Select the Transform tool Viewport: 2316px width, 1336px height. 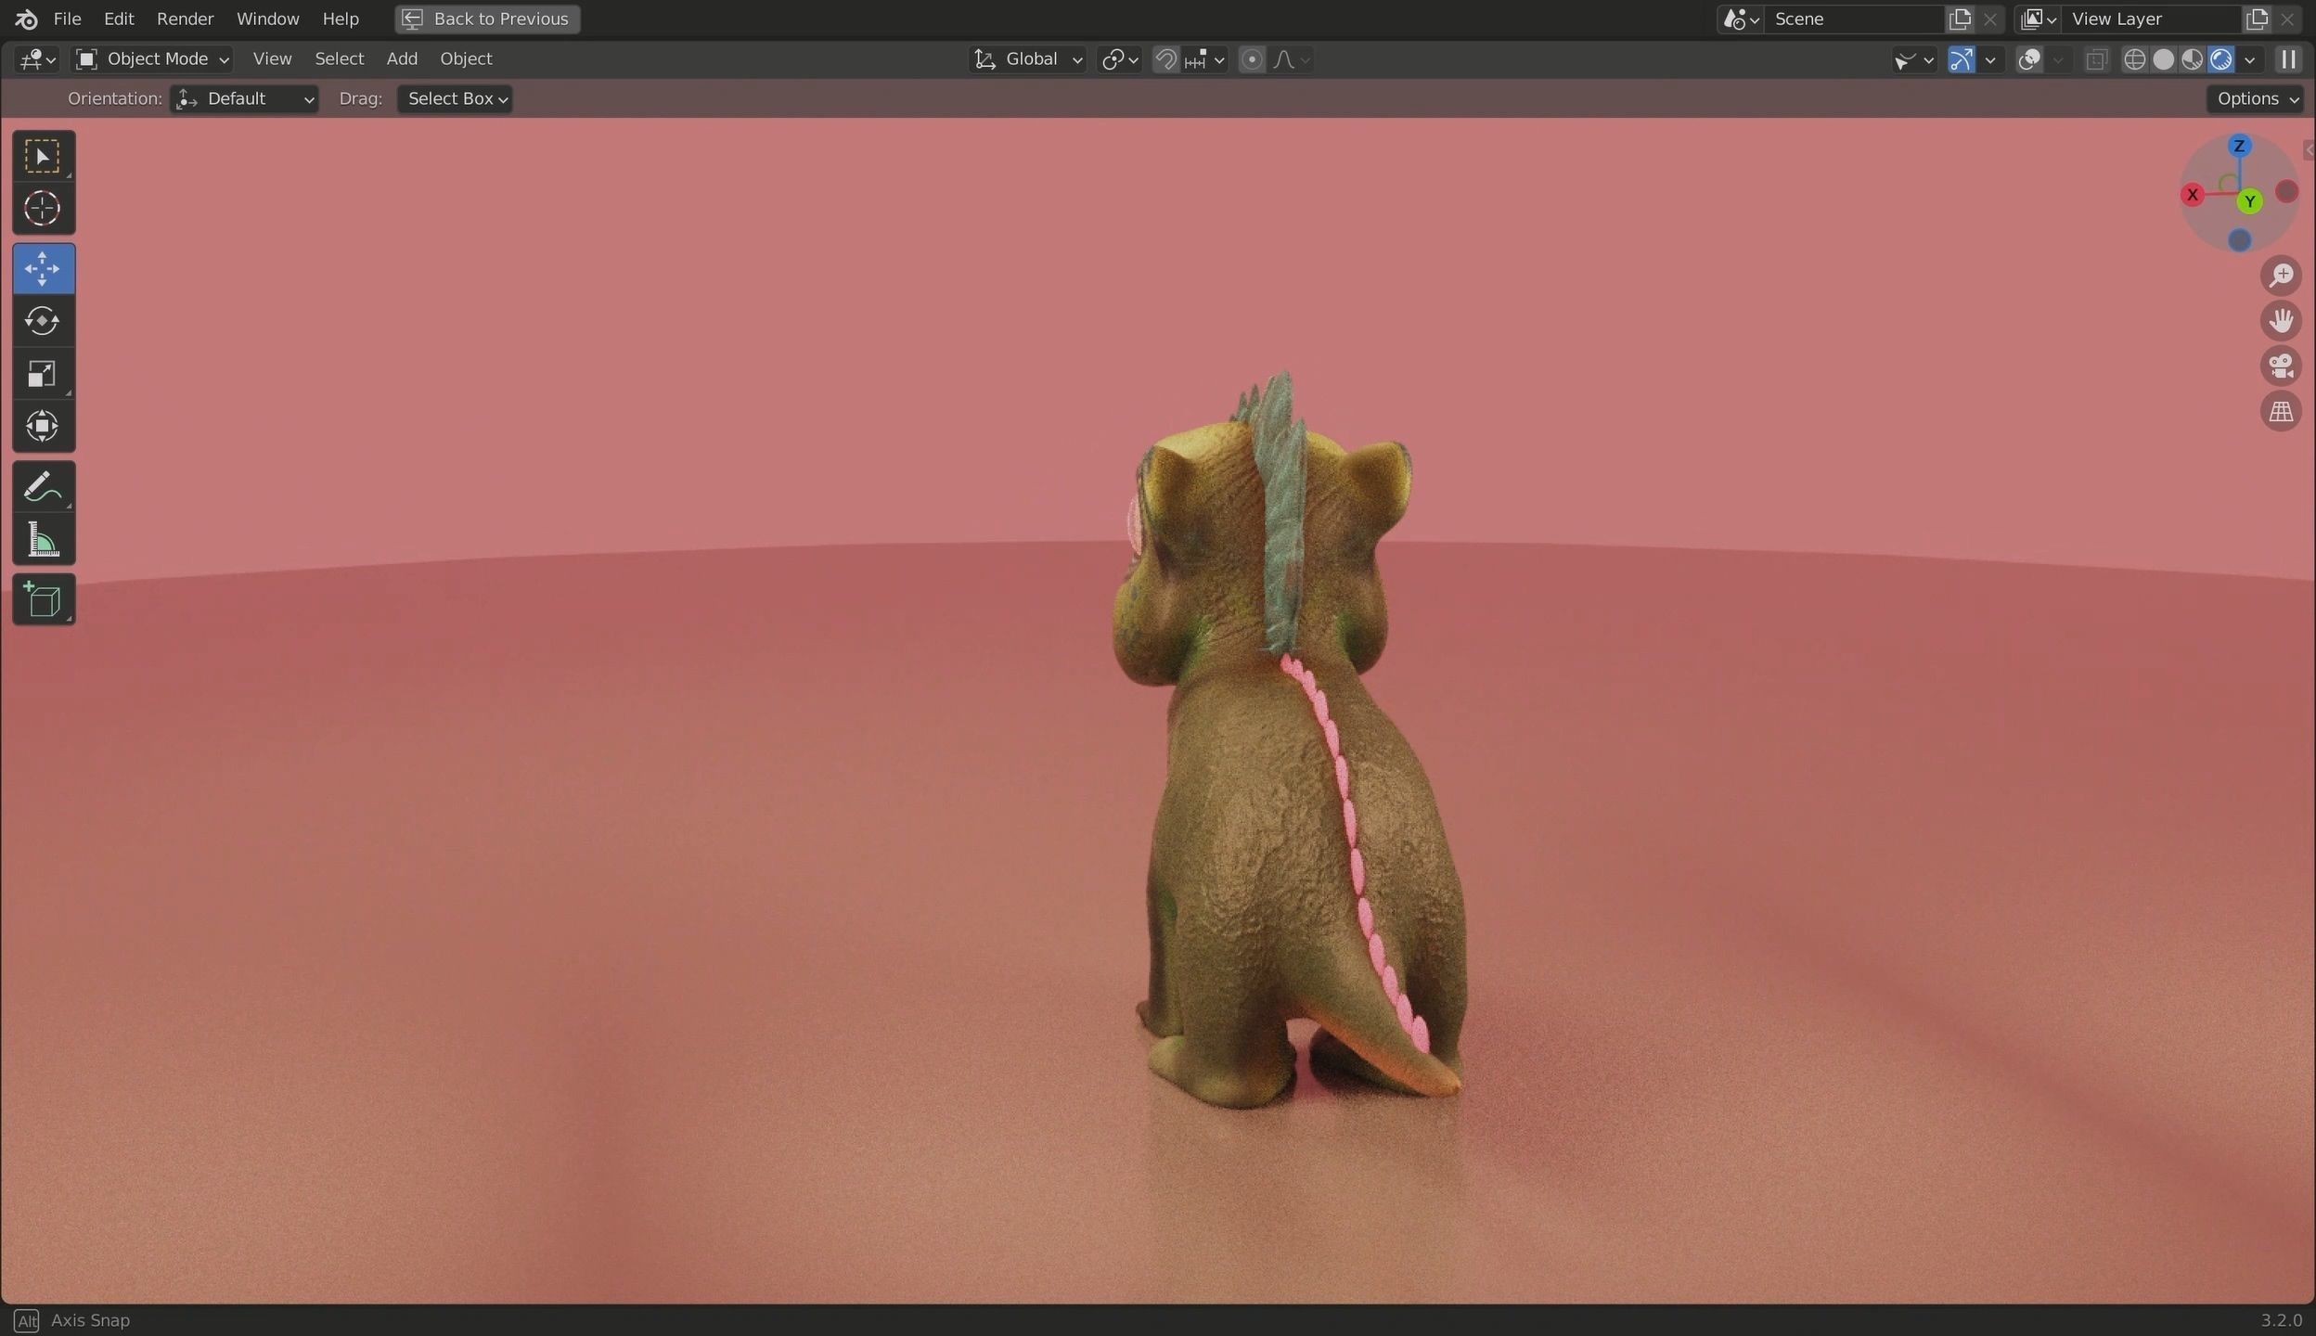click(x=43, y=426)
